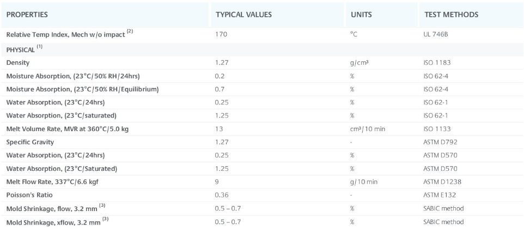Select the Melt Flow Rate row label
This screenshot has width=524, height=229.
[64, 181]
